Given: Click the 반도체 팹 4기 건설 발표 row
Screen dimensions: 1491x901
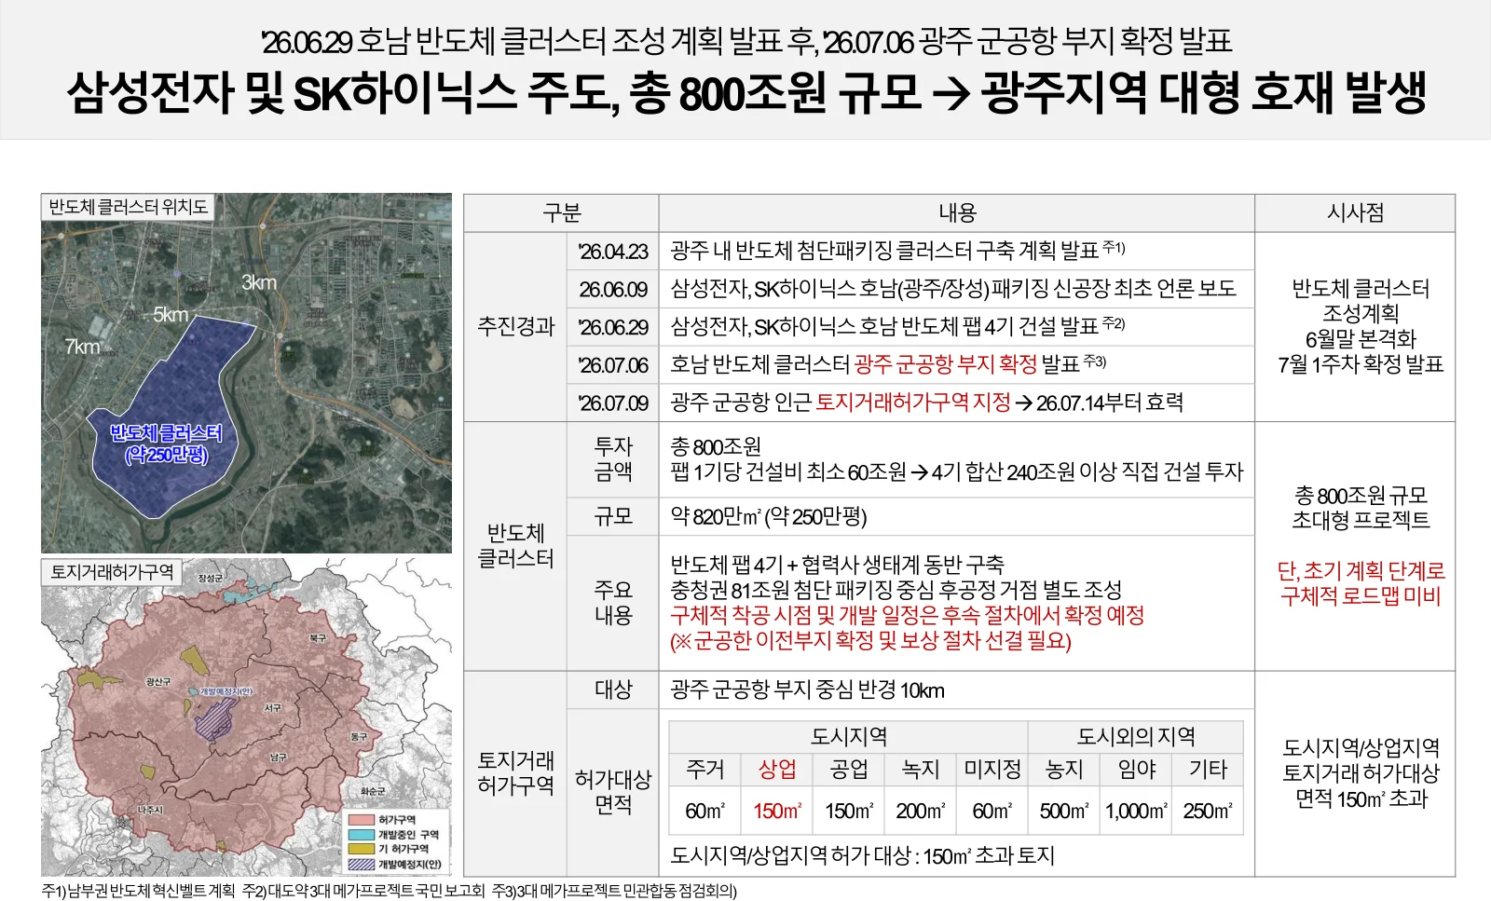Looking at the screenshot, I should coord(957,327).
